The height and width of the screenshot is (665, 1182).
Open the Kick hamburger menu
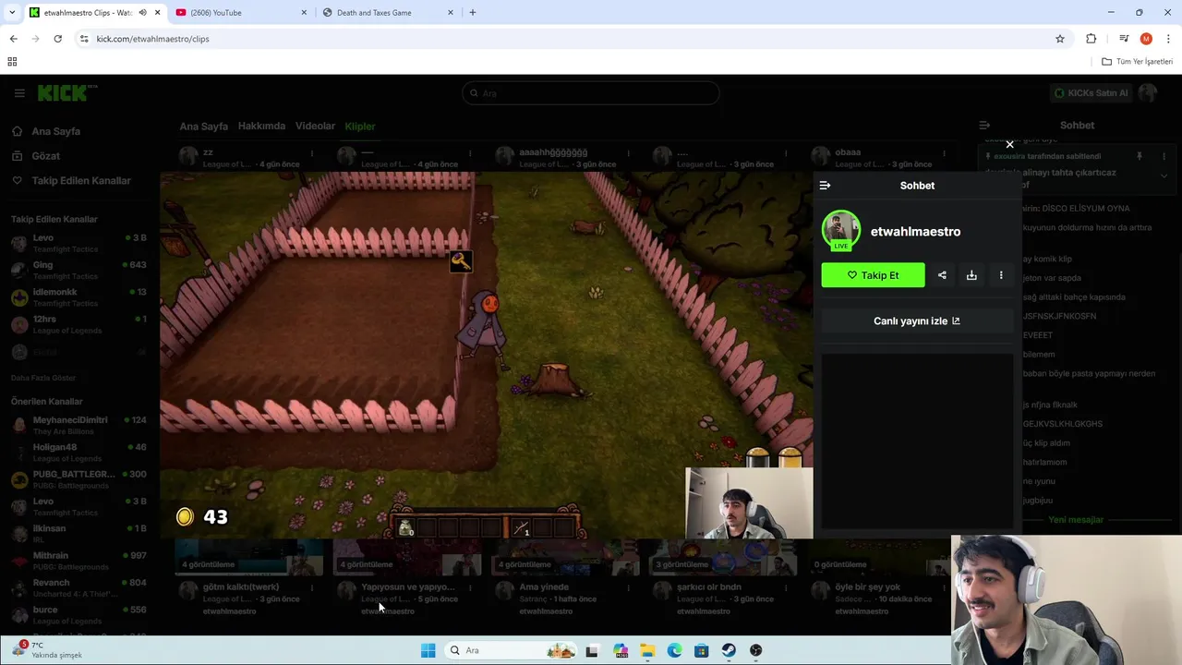click(19, 93)
